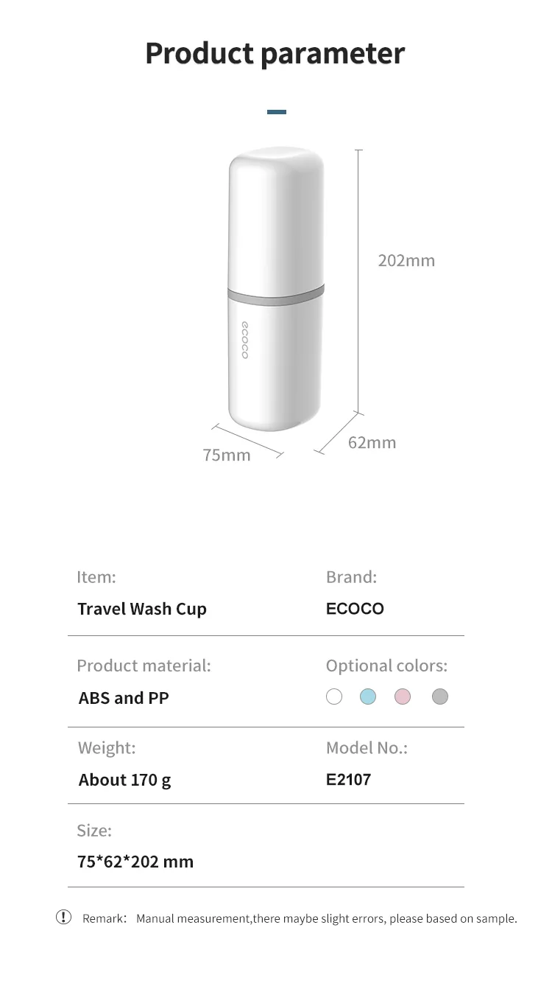Click the E2107 model number
The height and width of the screenshot is (995, 552).
coord(348,779)
